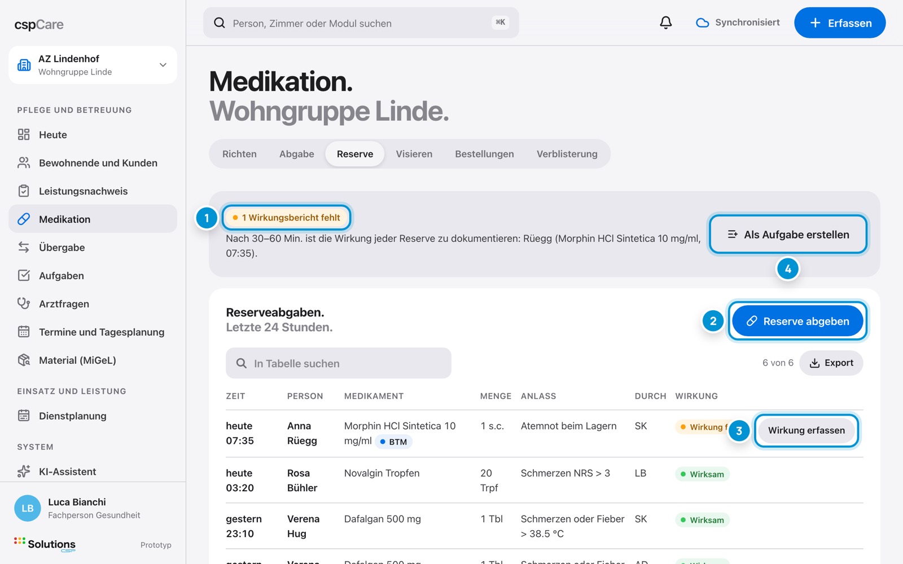This screenshot has width=903, height=564.
Task: Open Termine und Tagesplanung calendar icon
Action: [x=24, y=332]
